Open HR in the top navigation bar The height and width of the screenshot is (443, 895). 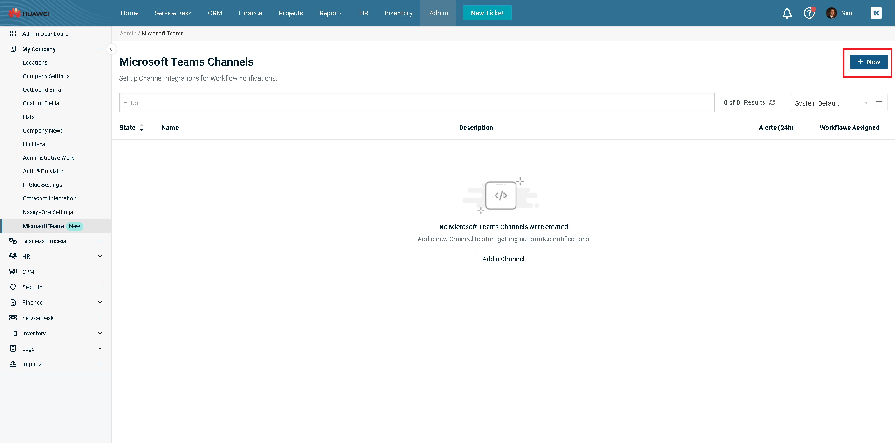click(x=364, y=13)
